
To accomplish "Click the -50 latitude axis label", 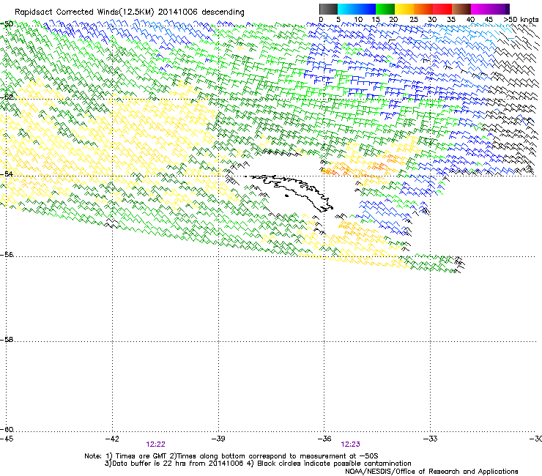I will pos(7,24).
